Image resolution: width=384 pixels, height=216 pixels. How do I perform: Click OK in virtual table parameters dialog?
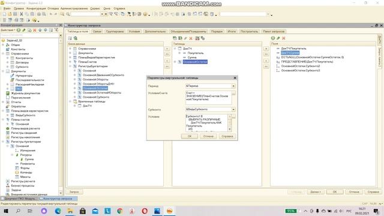pos(190,136)
